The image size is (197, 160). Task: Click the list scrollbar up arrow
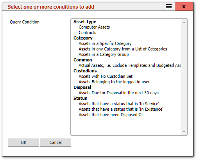click(184, 22)
